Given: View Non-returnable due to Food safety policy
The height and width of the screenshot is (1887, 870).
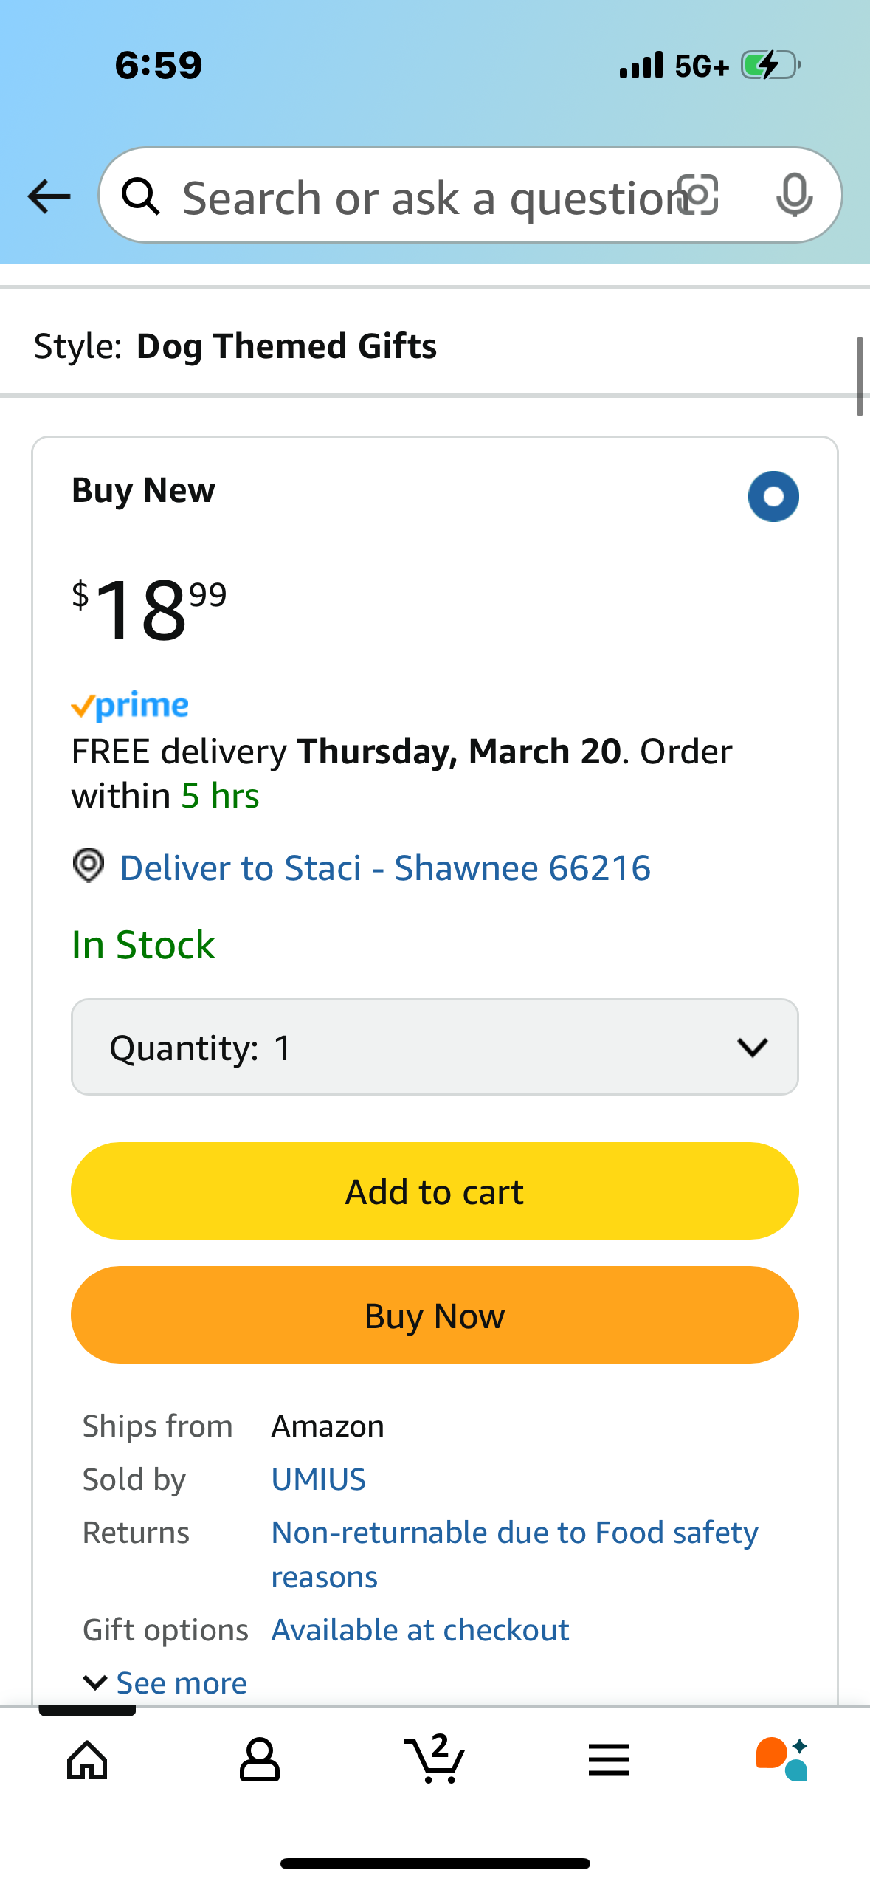Looking at the screenshot, I should click(515, 1554).
